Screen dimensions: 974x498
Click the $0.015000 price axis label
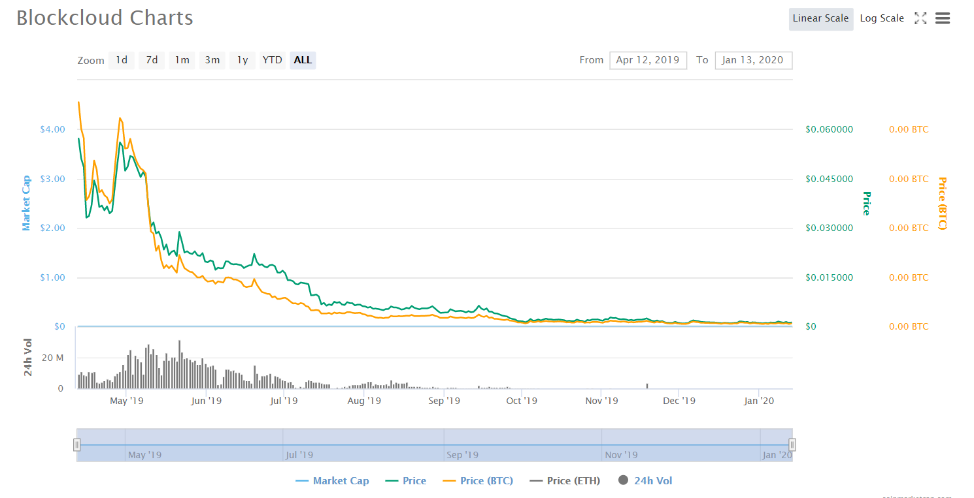829,277
